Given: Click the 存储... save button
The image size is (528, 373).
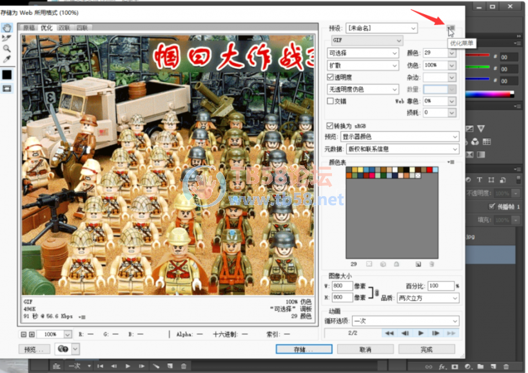Looking at the screenshot, I should click(x=304, y=349).
